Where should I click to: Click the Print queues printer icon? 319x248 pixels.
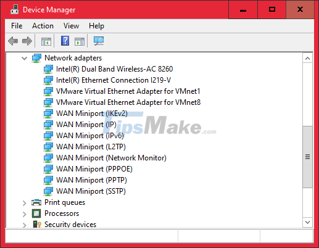[x=36, y=202]
